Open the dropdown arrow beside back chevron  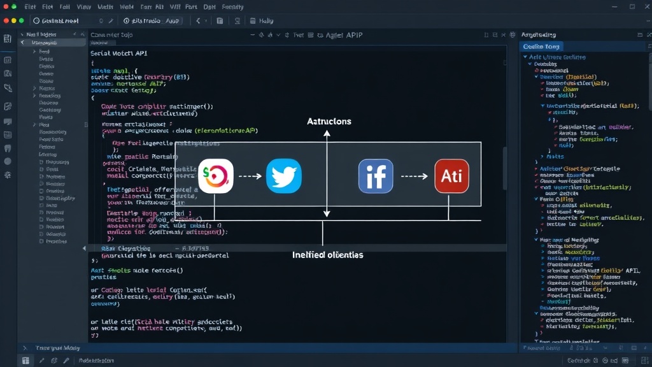pos(206,21)
